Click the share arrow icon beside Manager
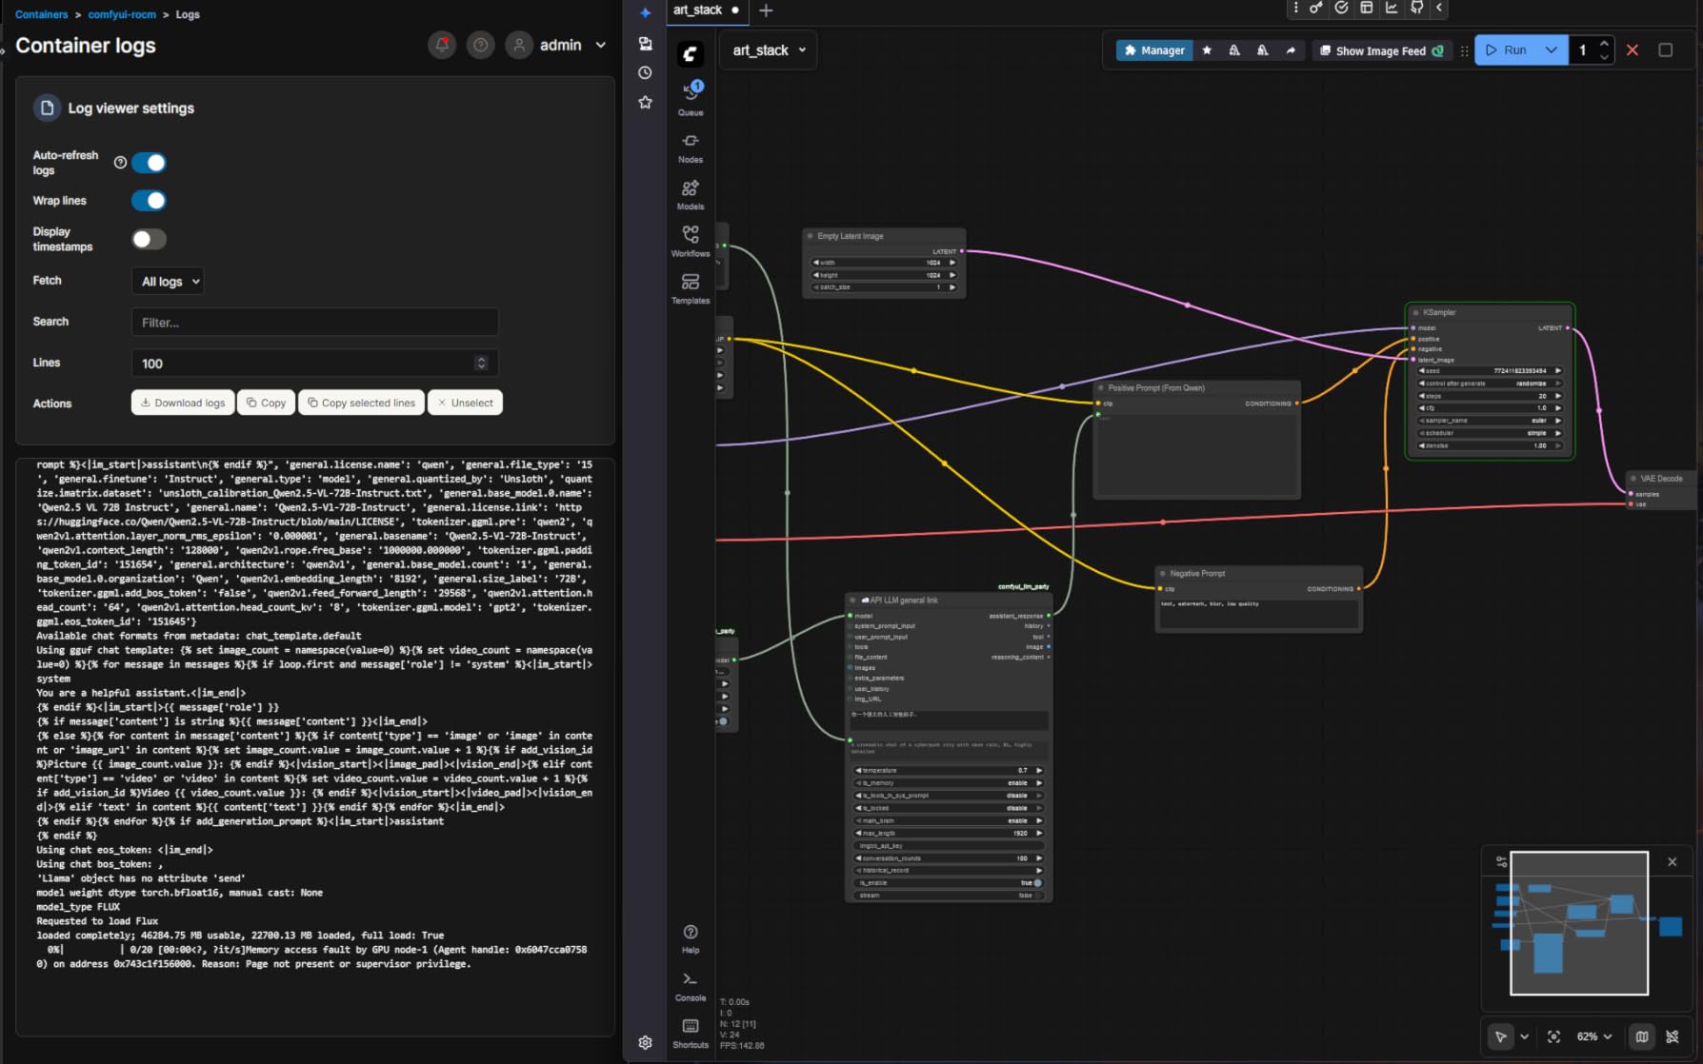 [x=1291, y=50]
